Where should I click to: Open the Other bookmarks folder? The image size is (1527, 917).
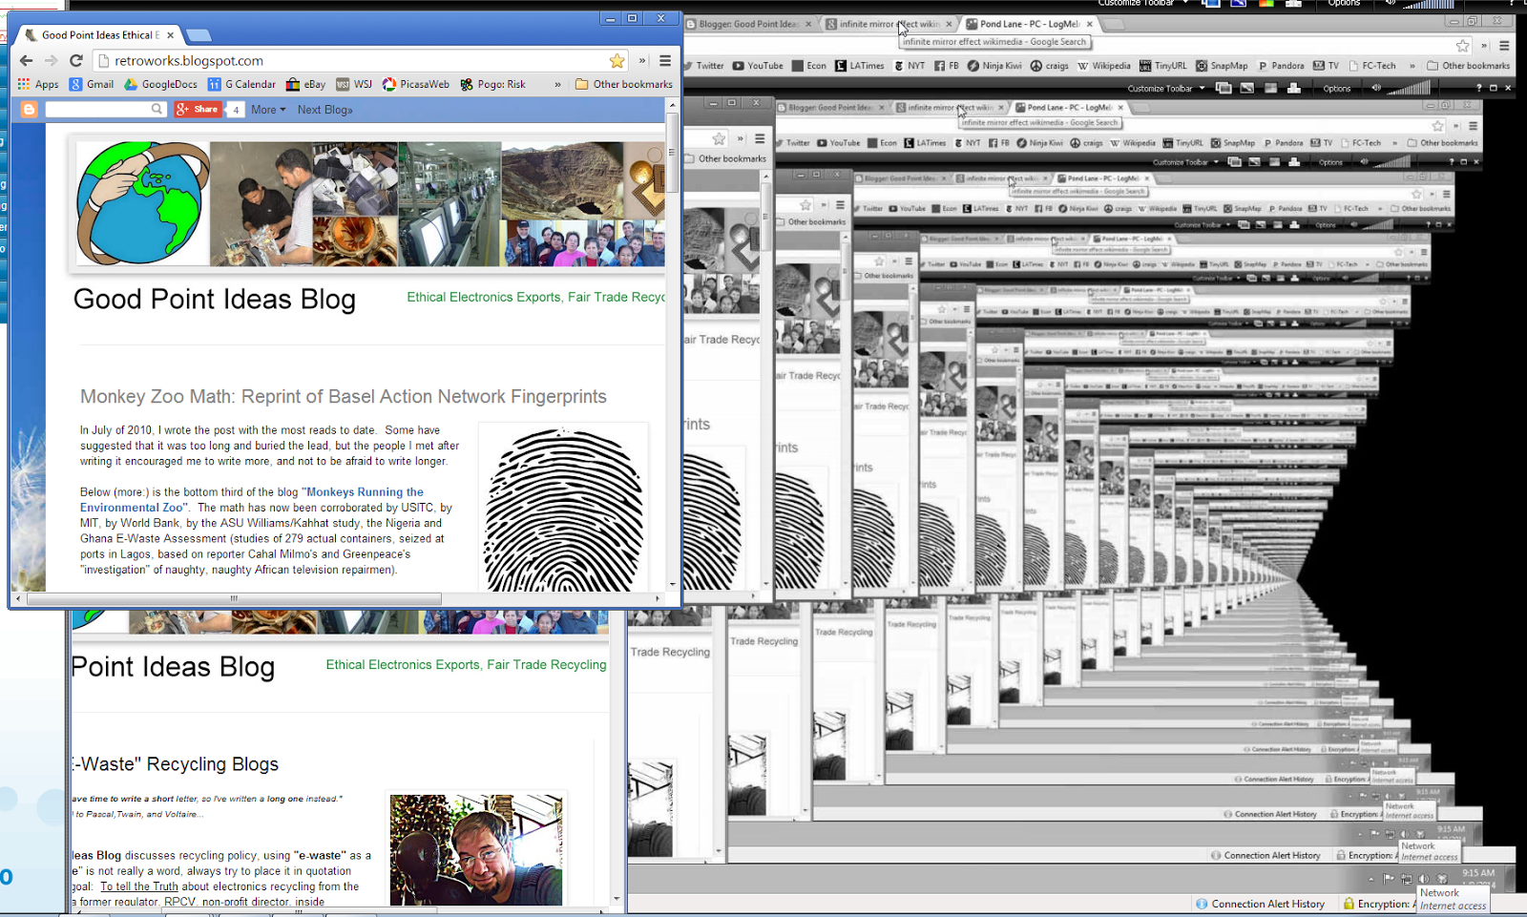[x=624, y=84]
